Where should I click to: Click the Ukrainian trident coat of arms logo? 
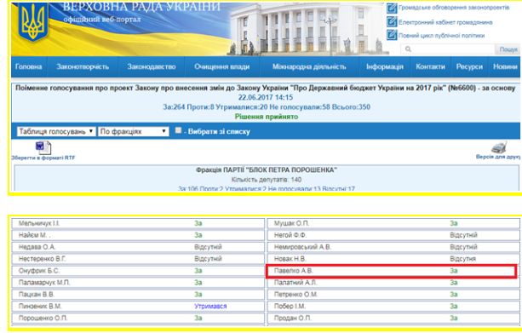[33, 22]
